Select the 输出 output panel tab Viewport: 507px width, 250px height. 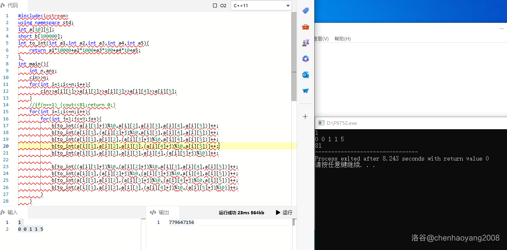160,212
